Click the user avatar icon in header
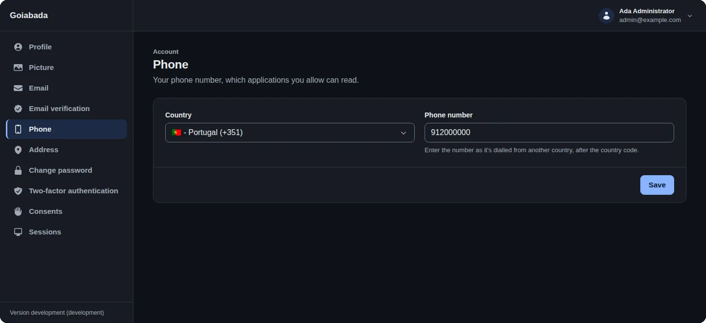This screenshot has height=323, width=706. (x=606, y=16)
